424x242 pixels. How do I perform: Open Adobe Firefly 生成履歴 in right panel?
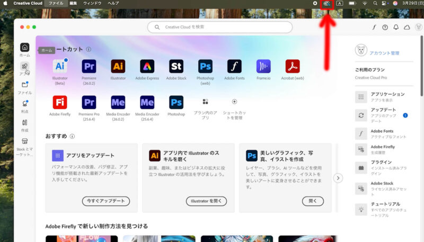(x=384, y=150)
